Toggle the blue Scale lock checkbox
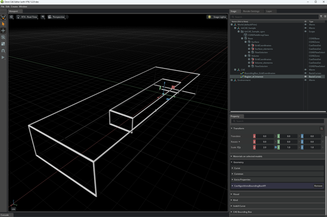 [276, 147]
